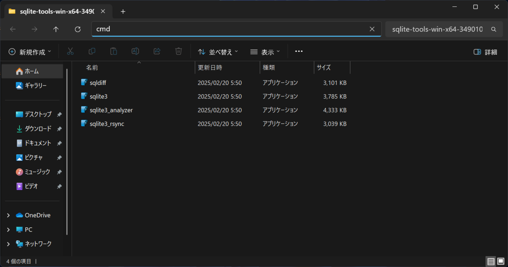This screenshot has height=267, width=508.
Task: Open デスクトップ quick access folder
Action: [x=33, y=114]
